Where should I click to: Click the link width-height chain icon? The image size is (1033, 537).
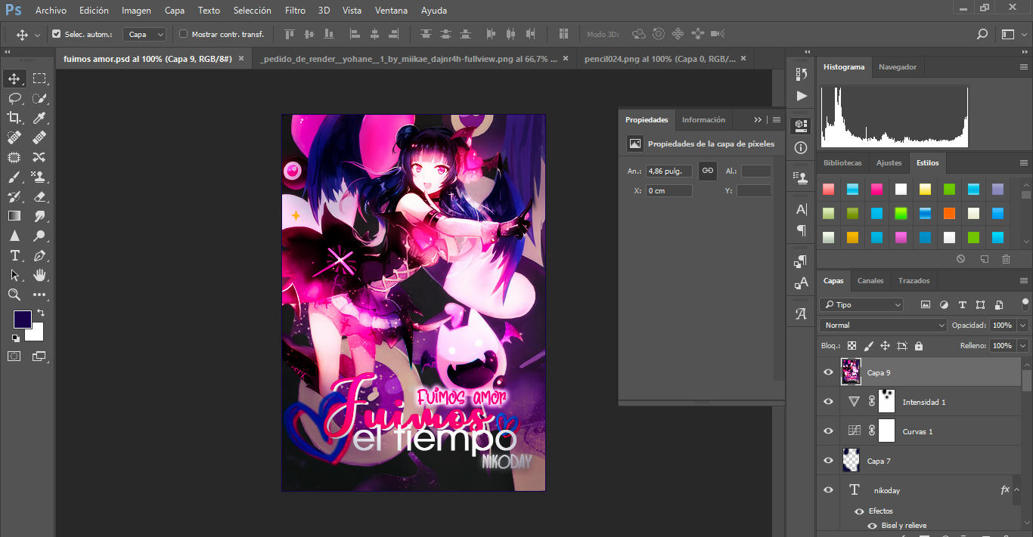pos(707,171)
